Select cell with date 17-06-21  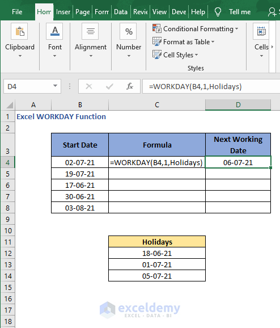pyautogui.click(x=80, y=185)
